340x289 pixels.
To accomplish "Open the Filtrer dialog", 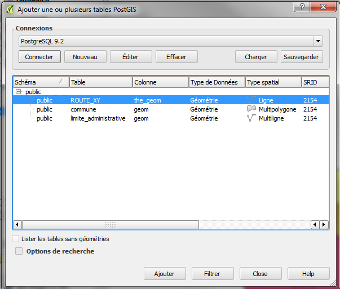I will pos(212,274).
